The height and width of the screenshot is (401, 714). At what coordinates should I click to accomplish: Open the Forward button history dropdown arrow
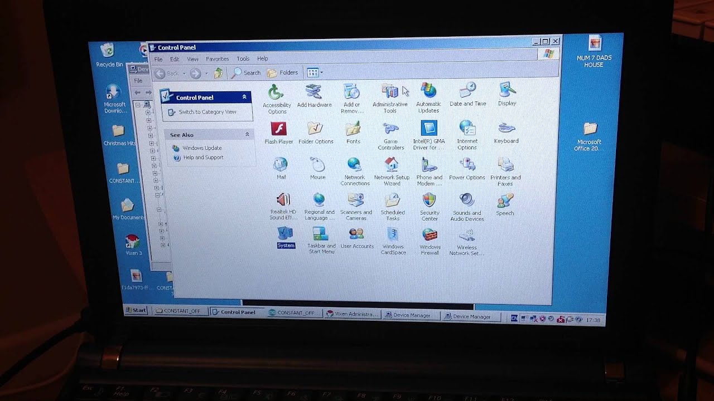[x=206, y=73]
